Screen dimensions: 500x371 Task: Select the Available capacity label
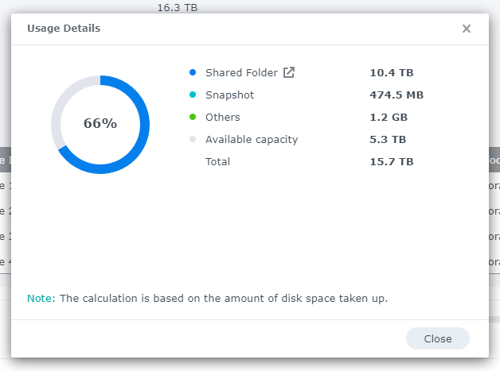click(251, 139)
